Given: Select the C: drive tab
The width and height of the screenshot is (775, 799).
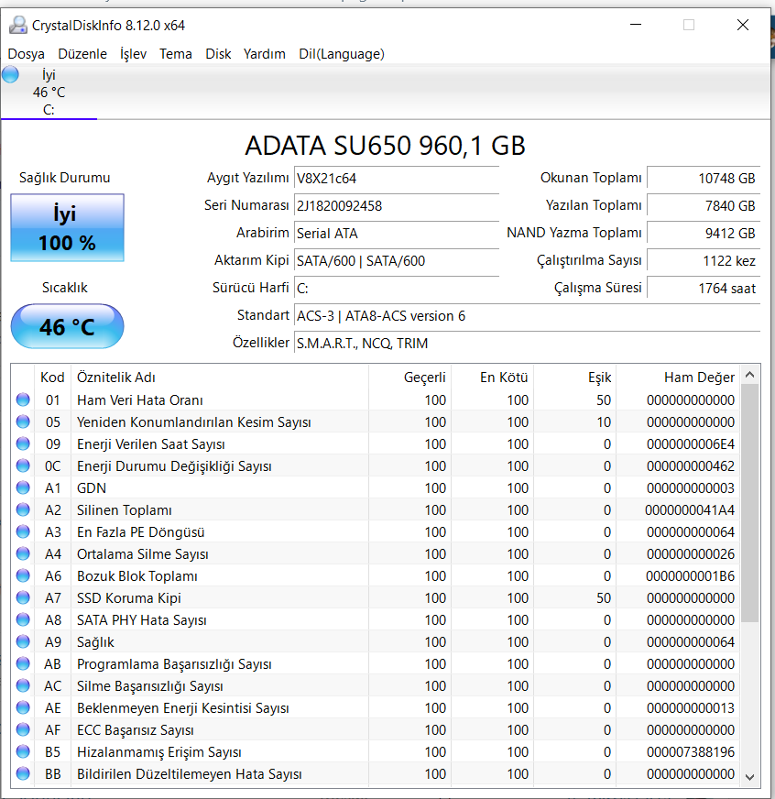Looking at the screenshot, I should (x=49, y=93).
